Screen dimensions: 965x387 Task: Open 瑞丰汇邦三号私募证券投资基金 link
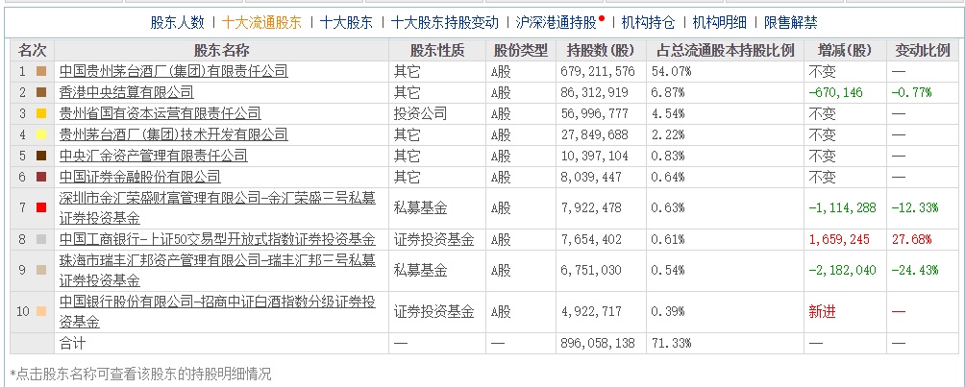(x=217, y=270)
